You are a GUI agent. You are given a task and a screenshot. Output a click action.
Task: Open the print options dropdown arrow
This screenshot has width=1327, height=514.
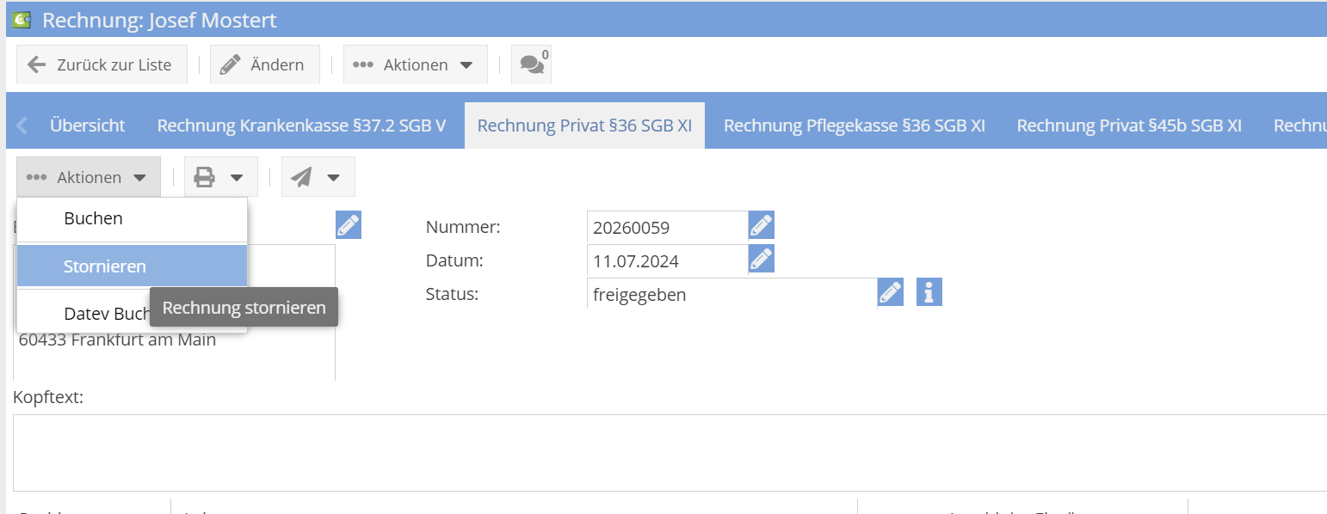pos(237,177)
